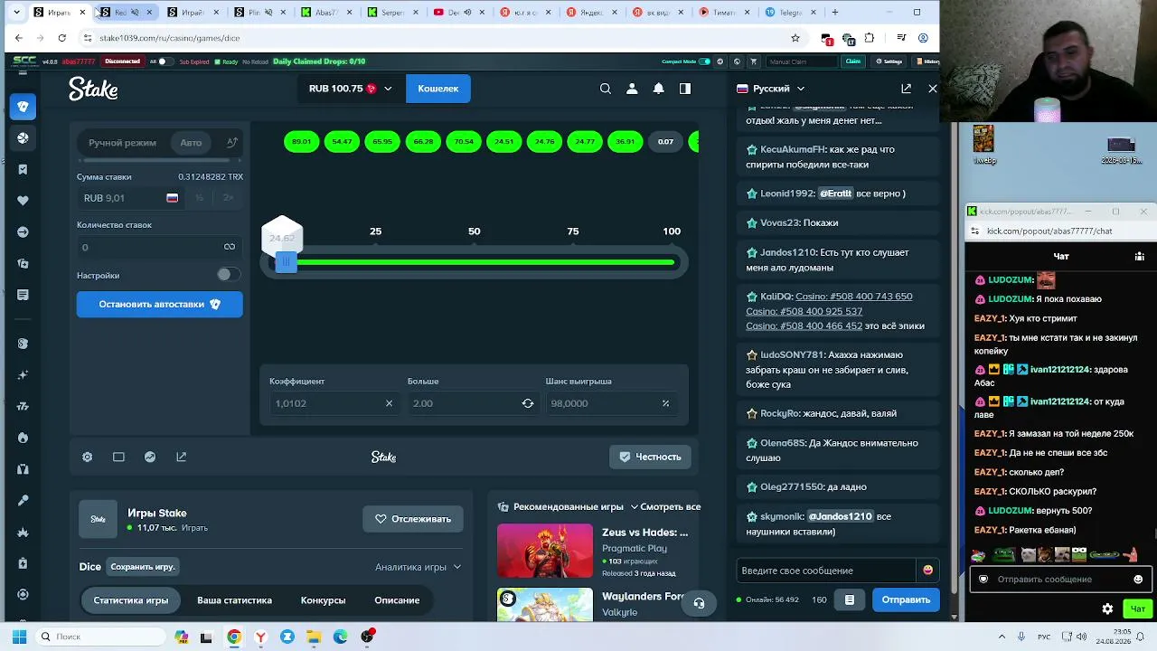Switch to the Авто betting mode

coord(191,143)
